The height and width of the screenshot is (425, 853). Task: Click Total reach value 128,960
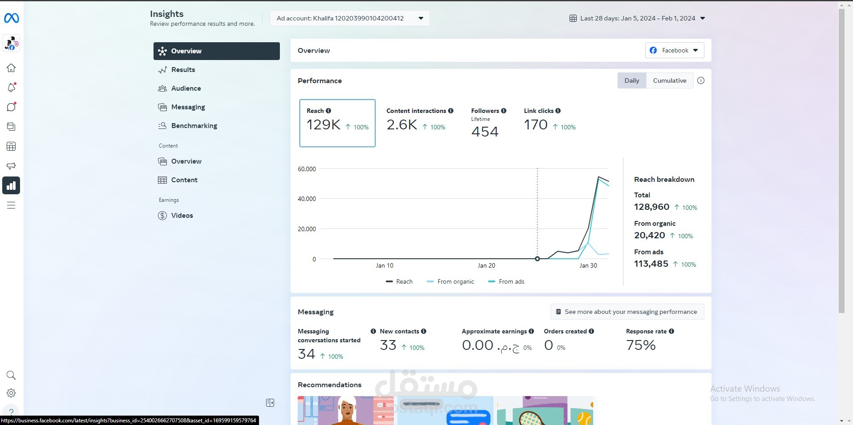point(651,207)
